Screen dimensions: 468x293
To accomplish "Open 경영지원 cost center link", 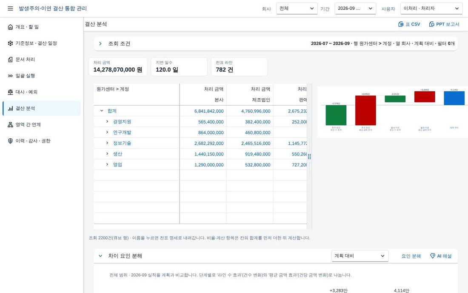I will pyautogui.click(x=122, y=121).
